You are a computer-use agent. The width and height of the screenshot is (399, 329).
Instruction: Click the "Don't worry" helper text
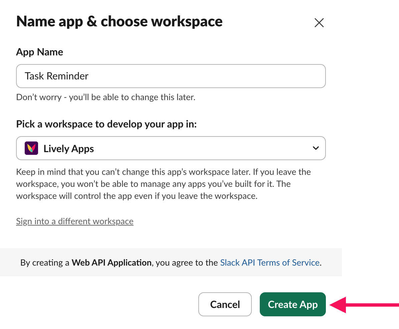(106, 97)
